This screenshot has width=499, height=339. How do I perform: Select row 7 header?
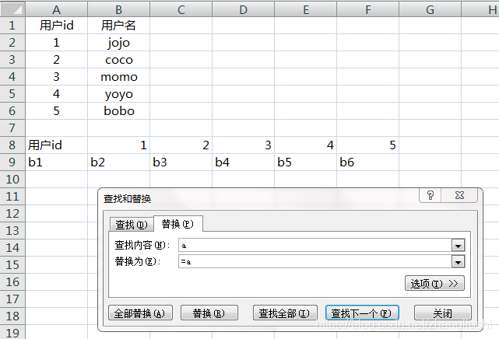point(12,128)
